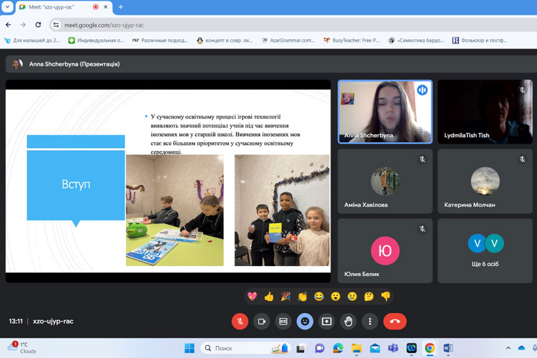
Task: Send the thumbs up reaction
Action: click(x=269, y=296)
